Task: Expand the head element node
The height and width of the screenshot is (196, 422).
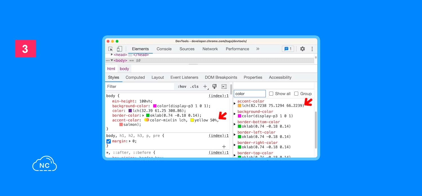Action: 112,55
